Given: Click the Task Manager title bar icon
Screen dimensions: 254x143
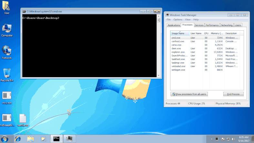Looking at the screenshot, I should pyautogui.click(x=167, y=15).
